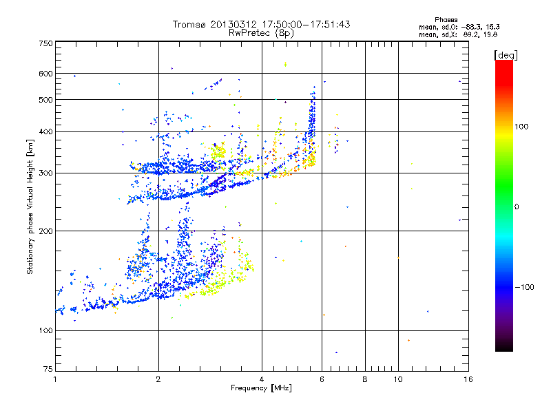The height and width of the screenshot is (413, 551).
Task: Click the y-axis tick label '200'
Action: pyautogui.click(x=46, y=231)
